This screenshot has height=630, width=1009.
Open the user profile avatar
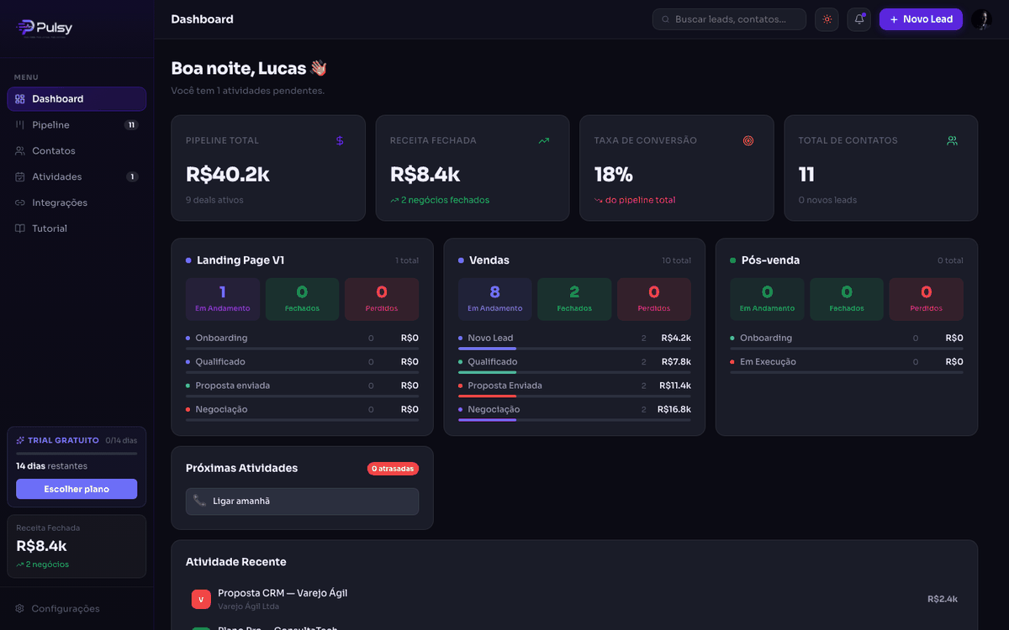(x=981, y=19)
